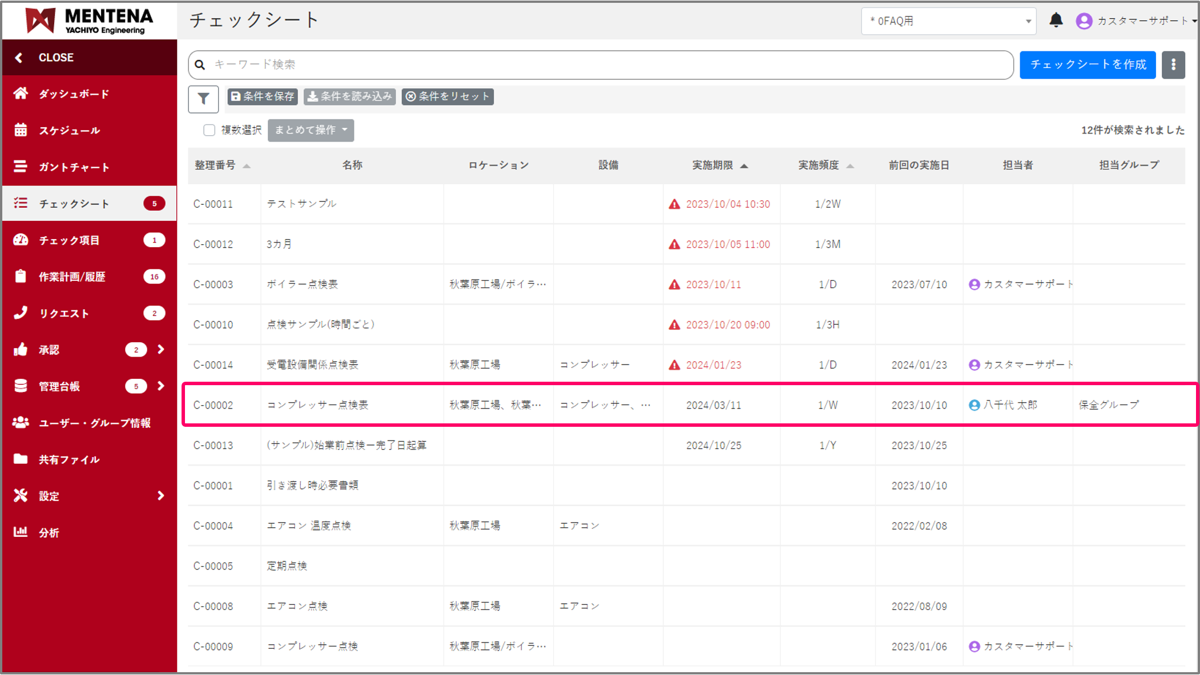Sort by 整理番号 column arrow
This screenshot has width=1200, height=675.
(247, 166)
